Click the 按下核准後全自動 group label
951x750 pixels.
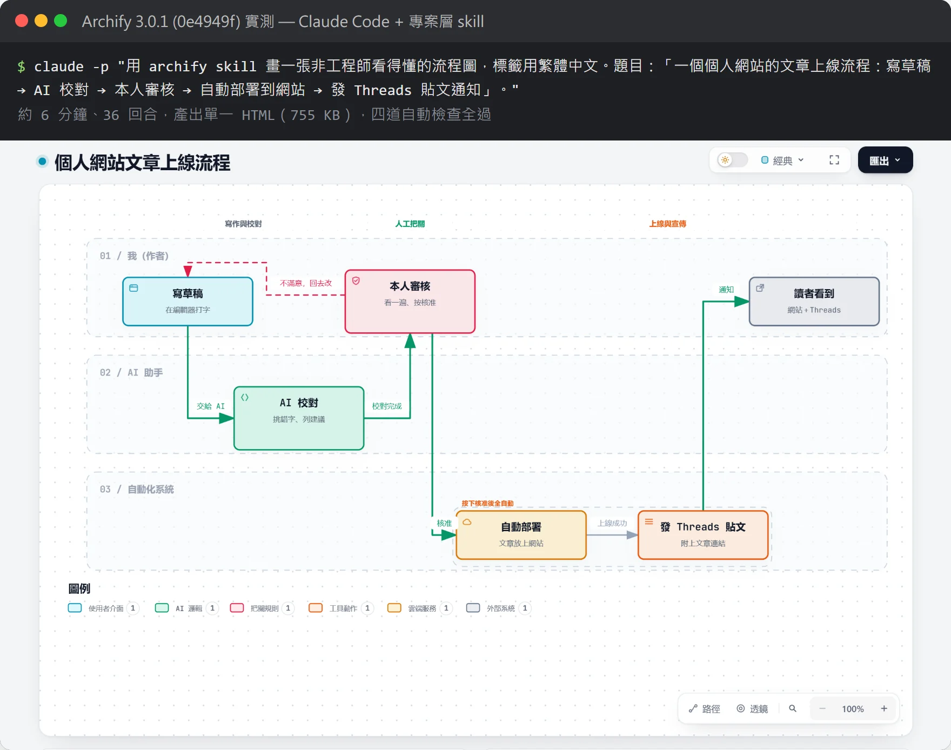pos(487,503)
